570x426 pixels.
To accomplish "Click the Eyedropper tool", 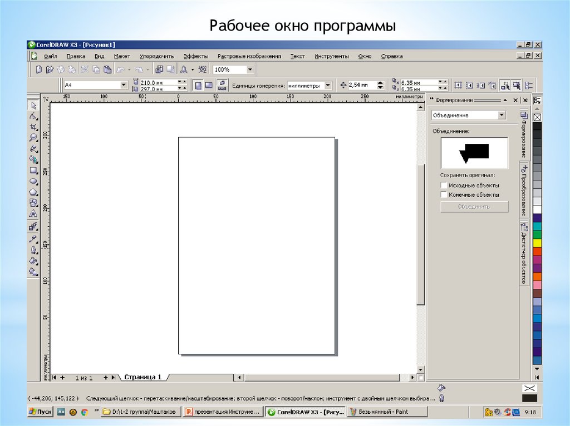I will [x=33, y=239].
